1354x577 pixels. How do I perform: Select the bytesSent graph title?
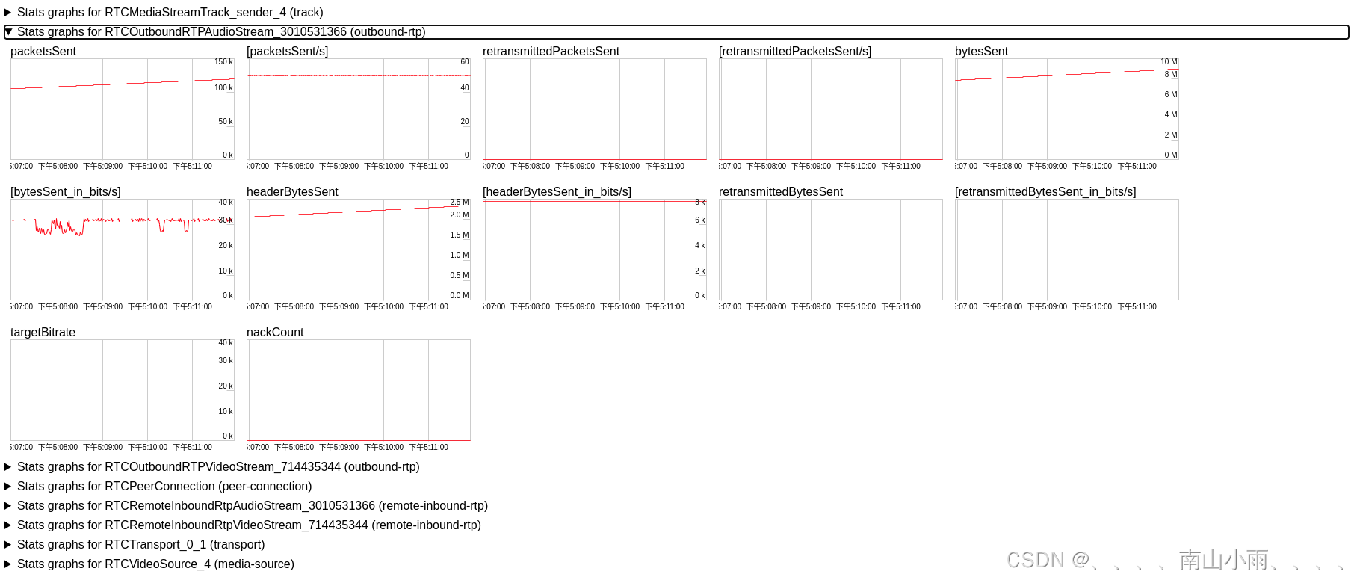(982, 52)
